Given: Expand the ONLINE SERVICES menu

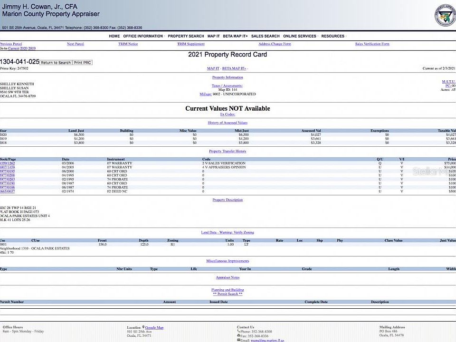Looking at the screenshot, I should pyautogui.click(x=300, y=36).
